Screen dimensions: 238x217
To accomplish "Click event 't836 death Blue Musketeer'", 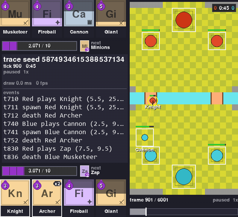I will [50, 157].
